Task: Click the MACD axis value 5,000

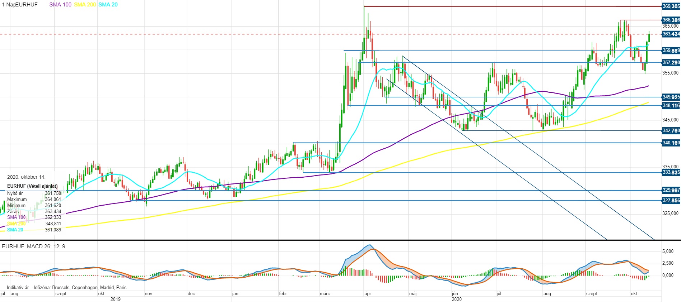Action: click(x=668, y=251)
